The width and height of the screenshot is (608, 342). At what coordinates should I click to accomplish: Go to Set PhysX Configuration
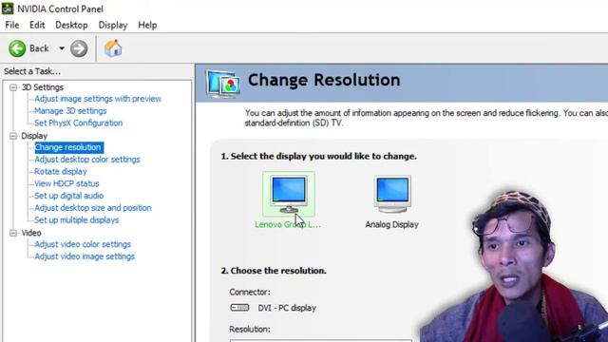coord(78,123)
